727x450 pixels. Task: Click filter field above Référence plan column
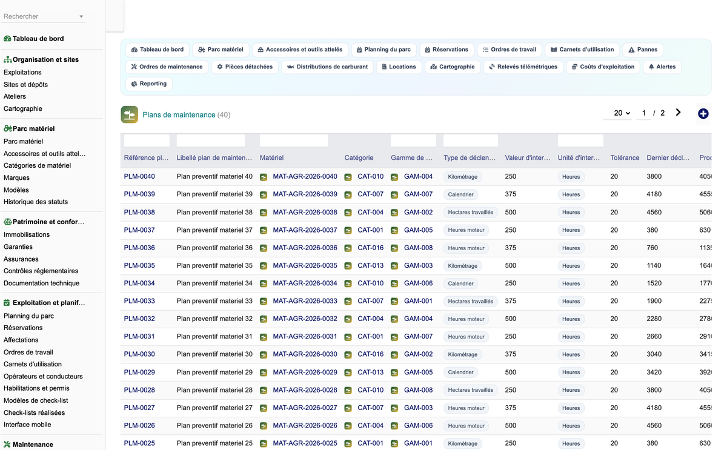pos(147,141)
